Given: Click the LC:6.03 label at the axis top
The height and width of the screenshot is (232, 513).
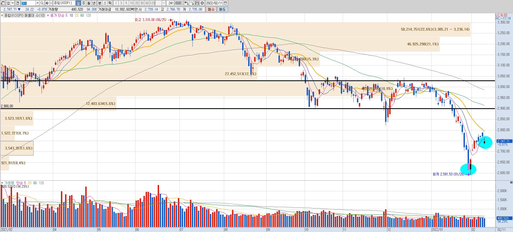Looking at the screenshot, I should (501, 15).
